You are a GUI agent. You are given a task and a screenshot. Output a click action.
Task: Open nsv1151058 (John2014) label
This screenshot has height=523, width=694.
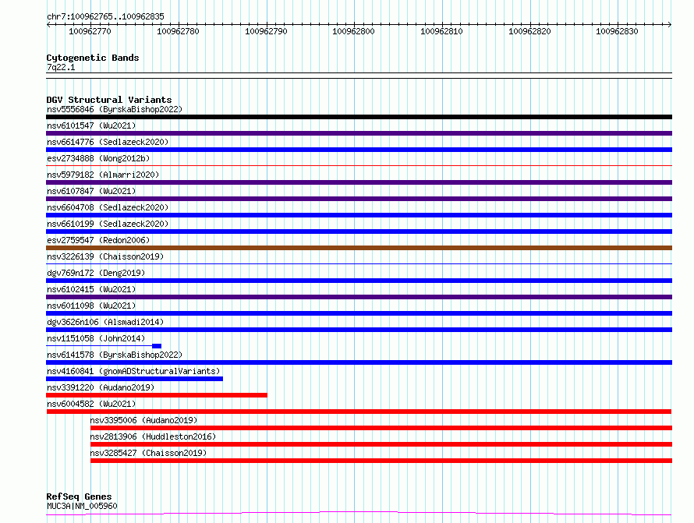(x=96, y=338)
